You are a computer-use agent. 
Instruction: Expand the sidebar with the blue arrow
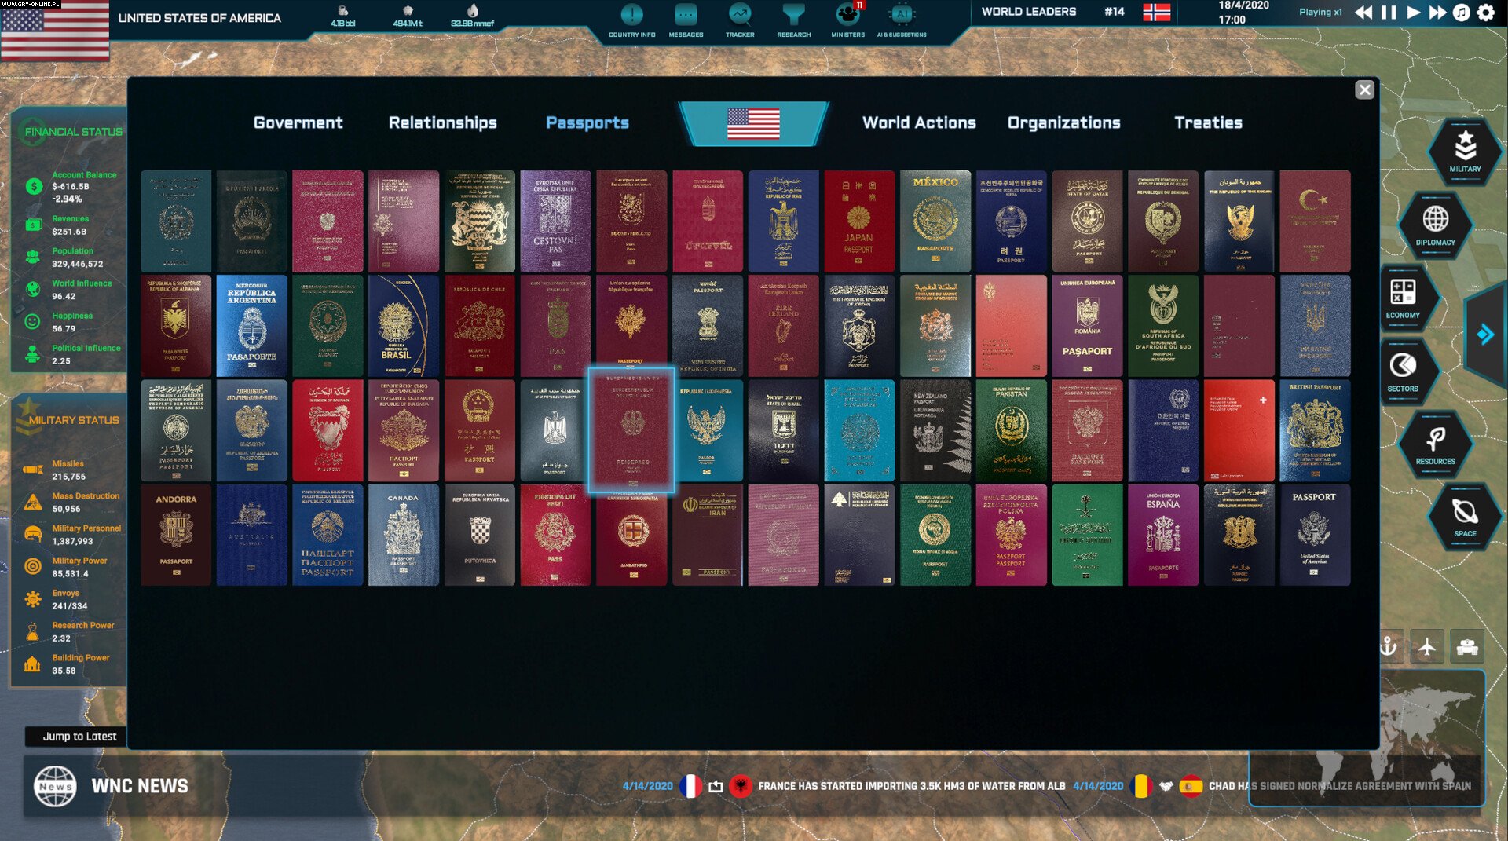click(x=1485, y=333)
